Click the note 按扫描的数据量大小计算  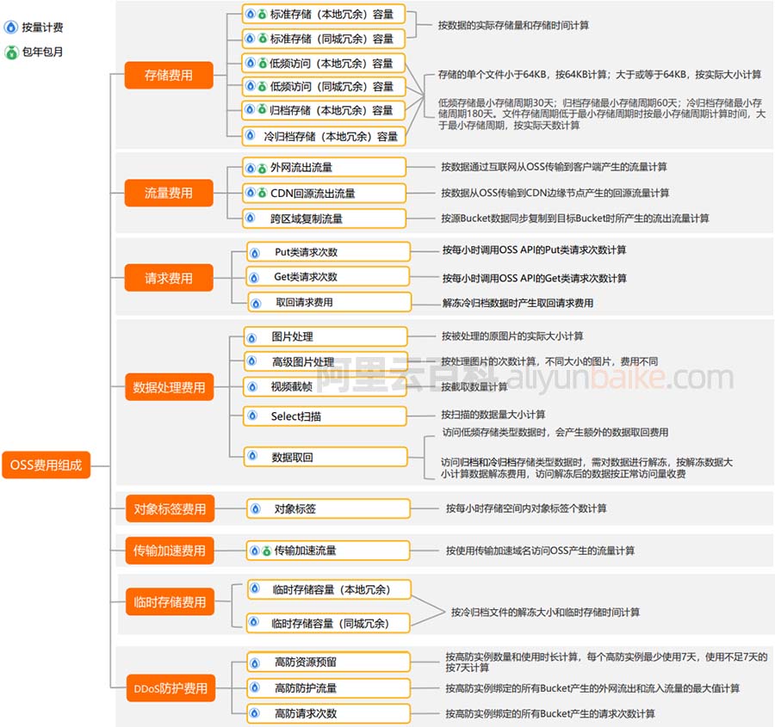[493, 415]
